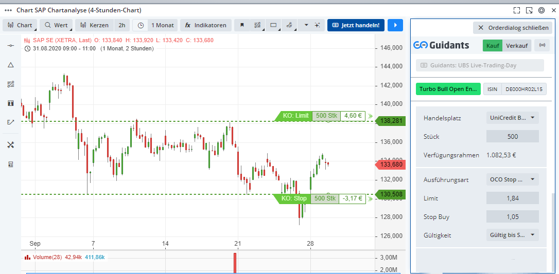Open the Kerzen chart type dropdown
Viewport: 559px width, 274px height.
(x=95, y=25)
